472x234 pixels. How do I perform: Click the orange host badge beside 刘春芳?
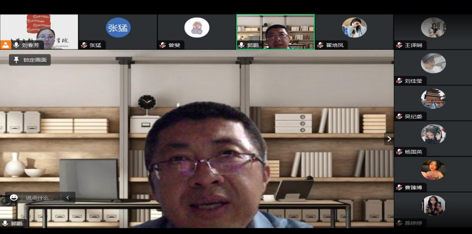tap(5, 45)
